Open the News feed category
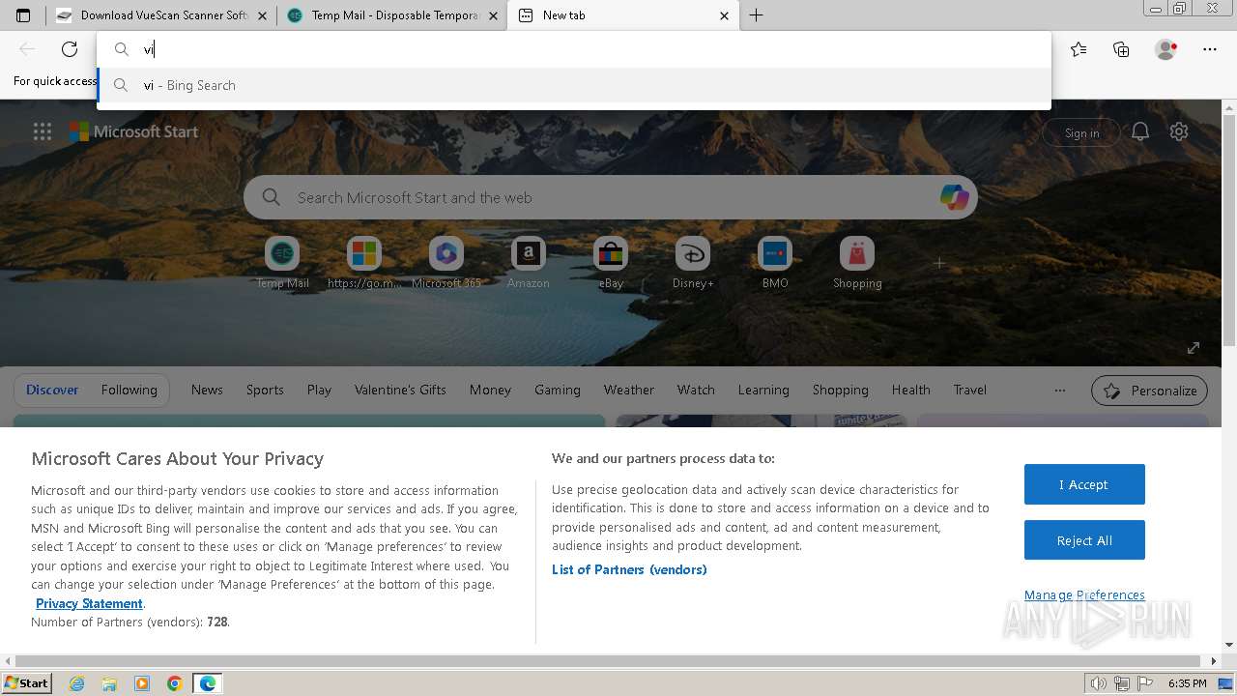1237x696 pixels. click(207, 391)
